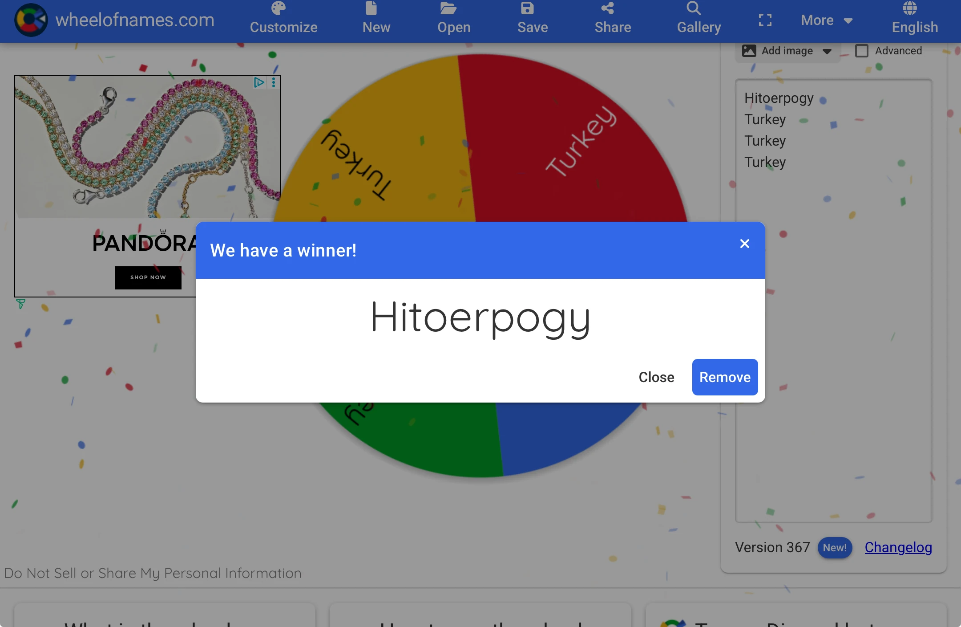Click the wheelofnames logo icon
Image resolution: width=961 pixels, height=627 pixels.
pos(31,20)
